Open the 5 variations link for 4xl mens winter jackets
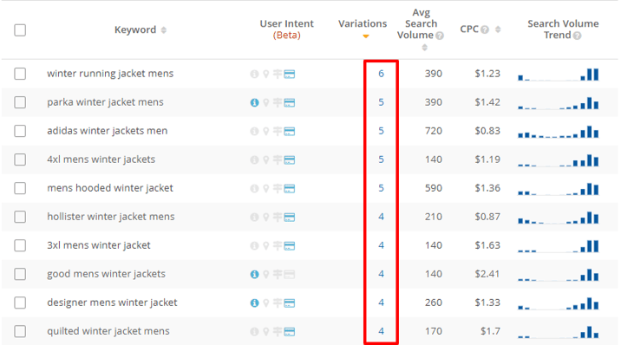The height and width of the screenshot is (345, 621). coord(381,159)
